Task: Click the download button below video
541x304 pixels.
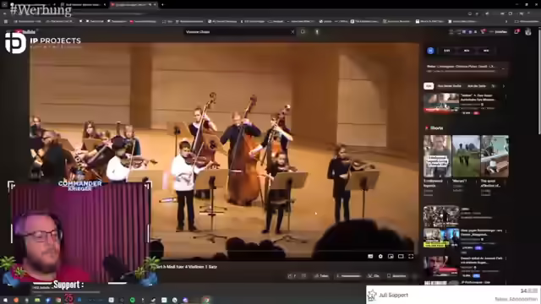Action: tap(348, 276)
